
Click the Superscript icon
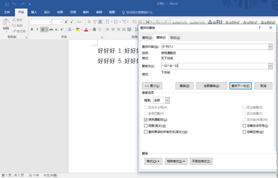(x=62, y=29)
